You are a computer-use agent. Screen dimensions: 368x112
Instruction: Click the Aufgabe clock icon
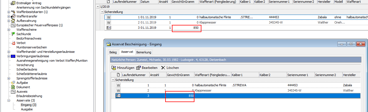tap(13, 83)
